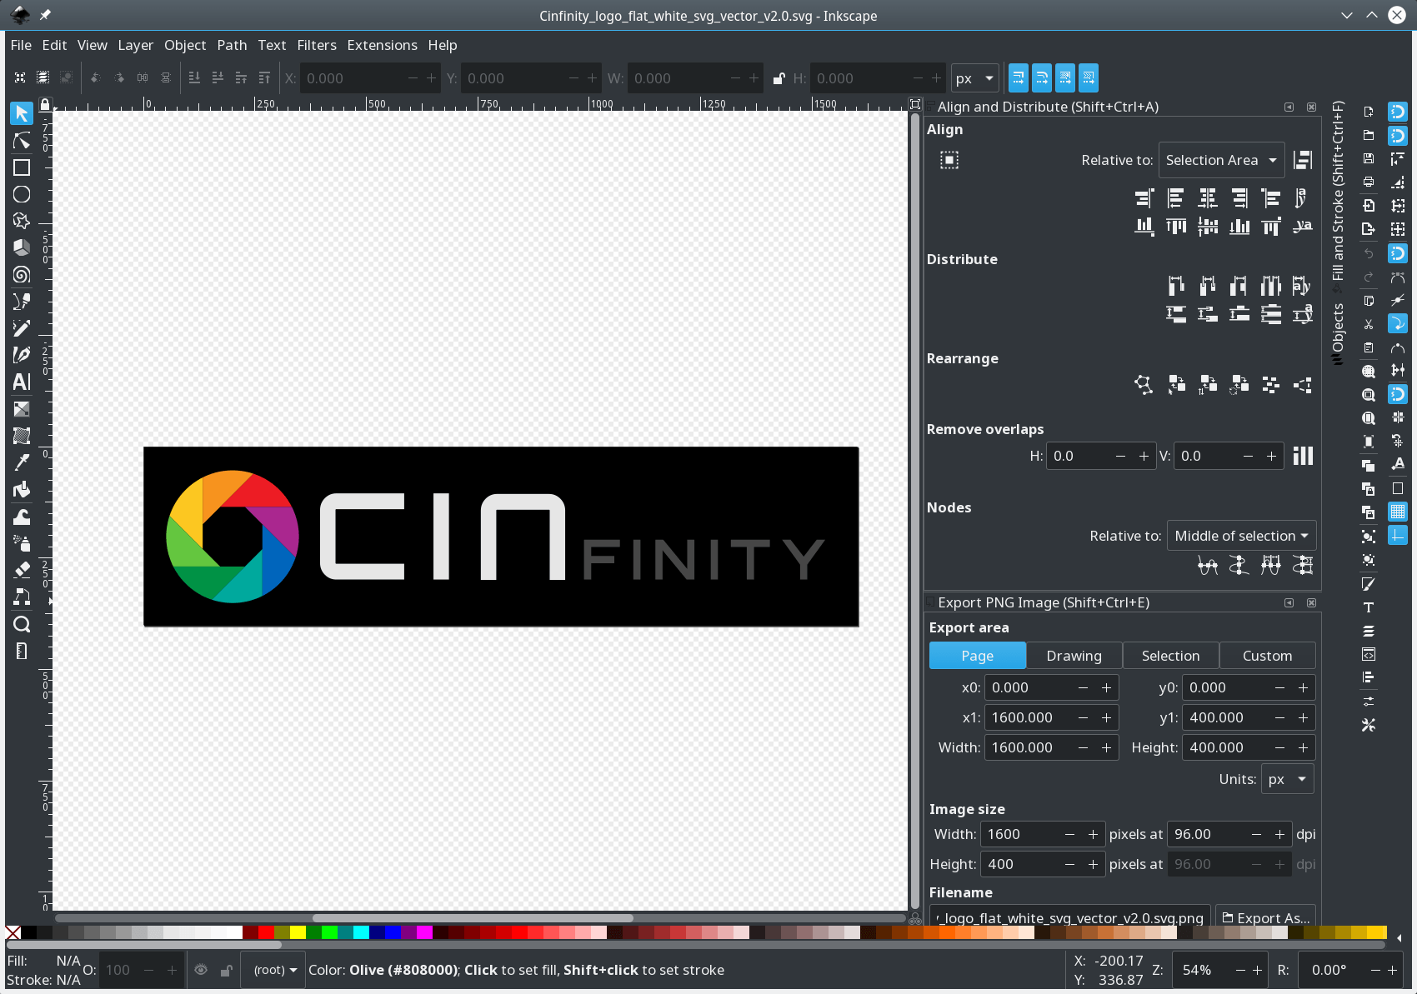Viewport: 1417px width, 994px height.
Task: Select the Calligraphy tool
Action: coord(22,354)
